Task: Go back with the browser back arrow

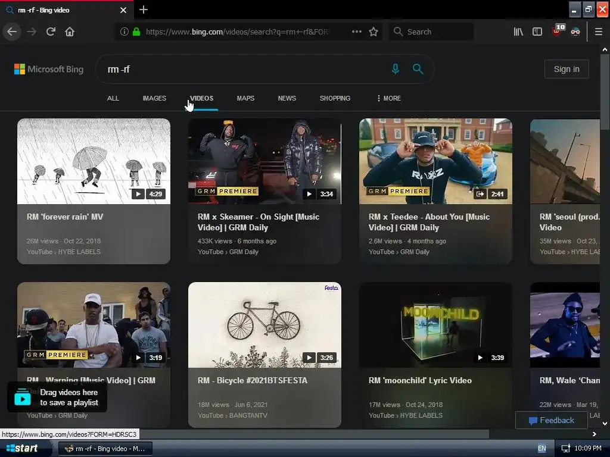Action: [12, 32]
